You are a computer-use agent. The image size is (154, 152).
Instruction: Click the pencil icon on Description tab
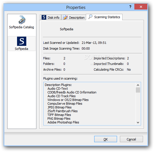[x=65, y=18]
